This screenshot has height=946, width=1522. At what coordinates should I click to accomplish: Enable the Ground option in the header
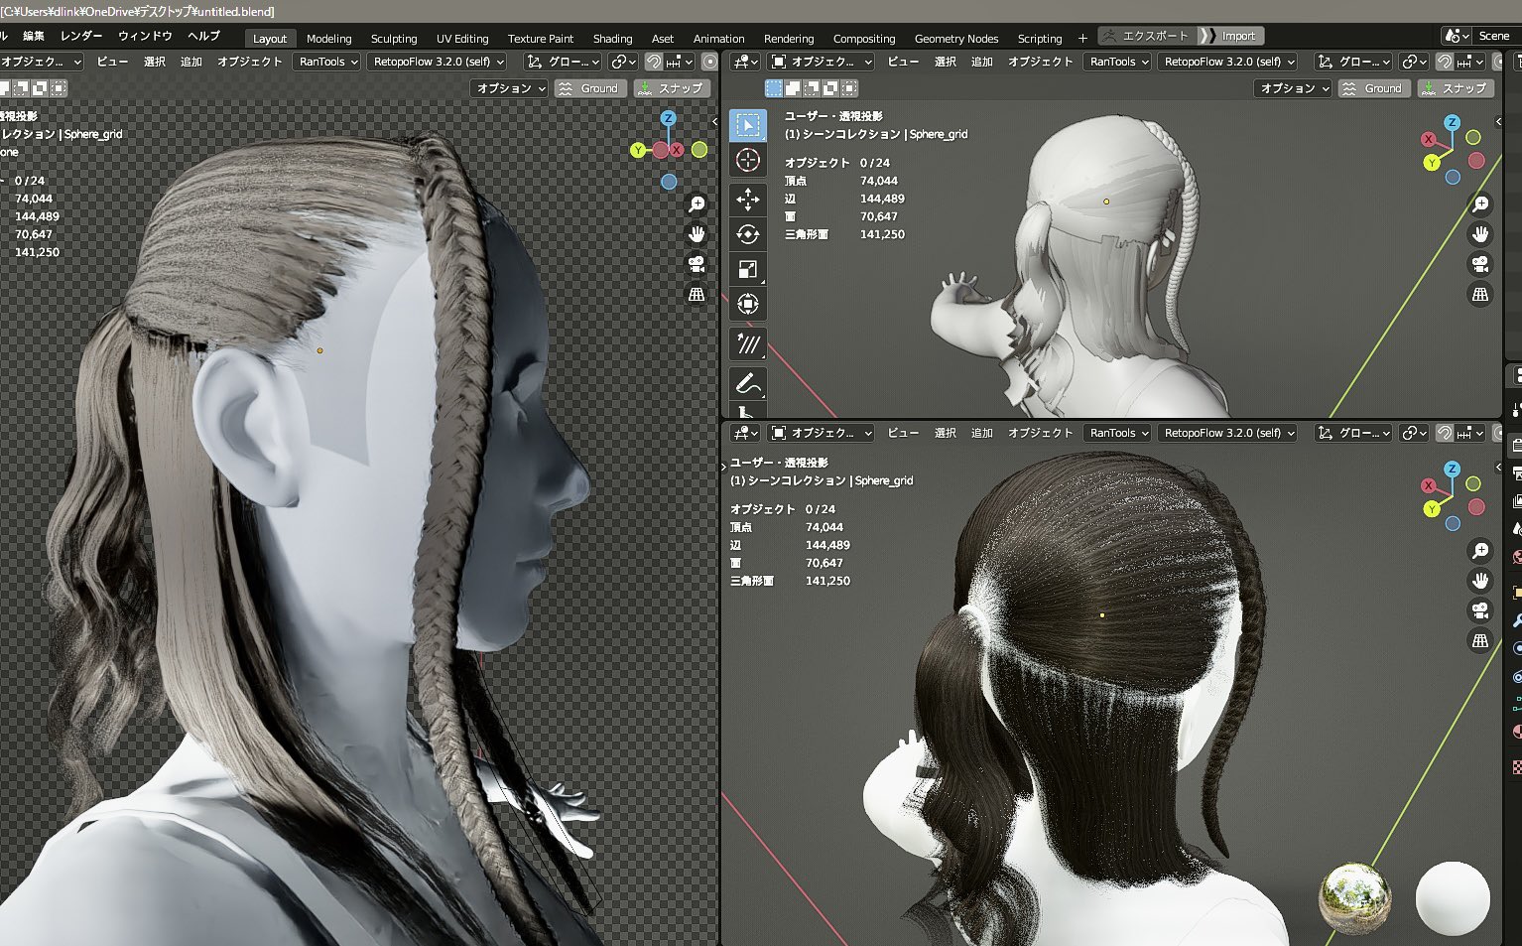(x=590, y=87)
